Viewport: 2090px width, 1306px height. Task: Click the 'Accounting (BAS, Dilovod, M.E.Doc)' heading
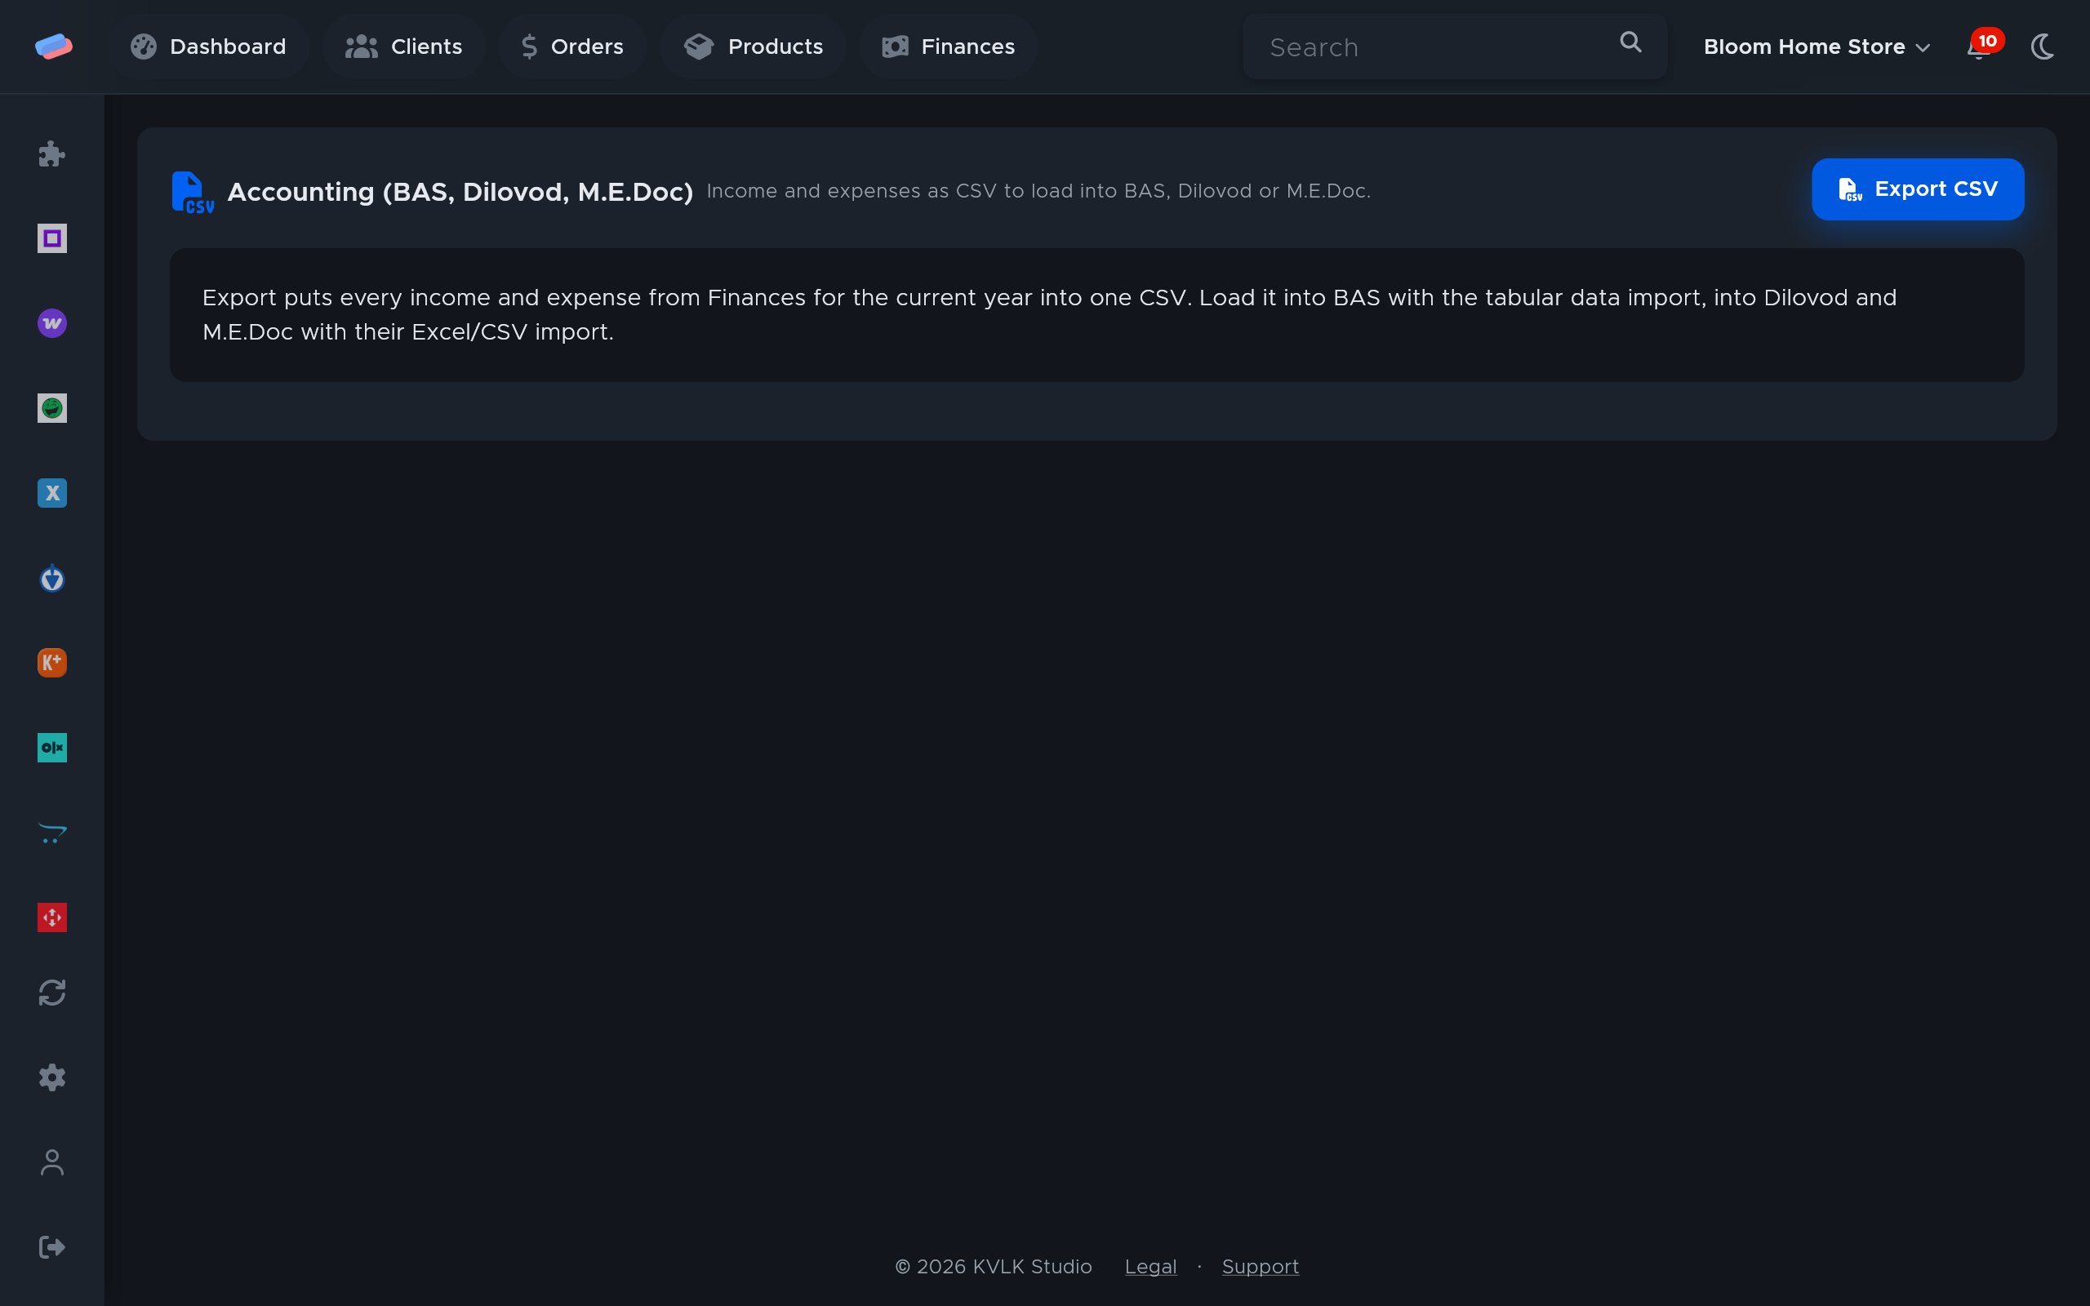coord(460,192)
